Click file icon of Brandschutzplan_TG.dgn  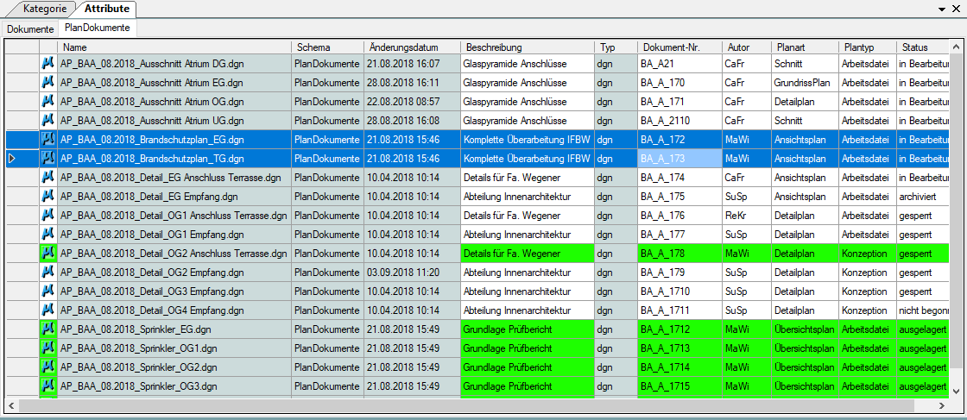48,159
